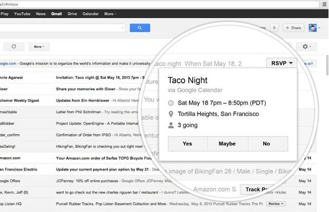Image resolution: width=329 pixels, height=212 pixels.
Task: Open the Chrome menu hamburger icon
Action: tap(324, 4)
